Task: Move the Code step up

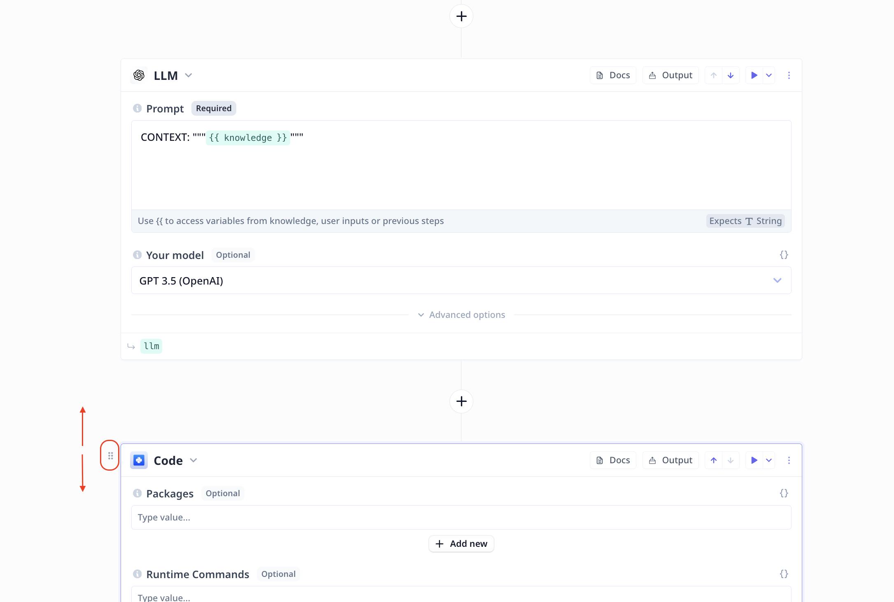Action: [714, 460]
